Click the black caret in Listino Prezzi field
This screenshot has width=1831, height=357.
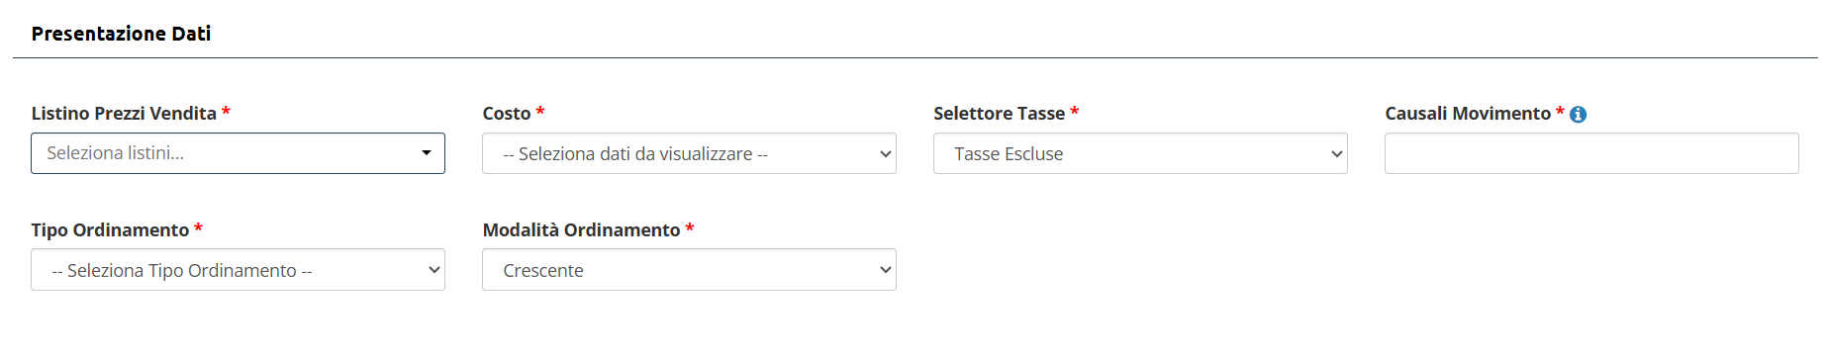pos(427,153)
